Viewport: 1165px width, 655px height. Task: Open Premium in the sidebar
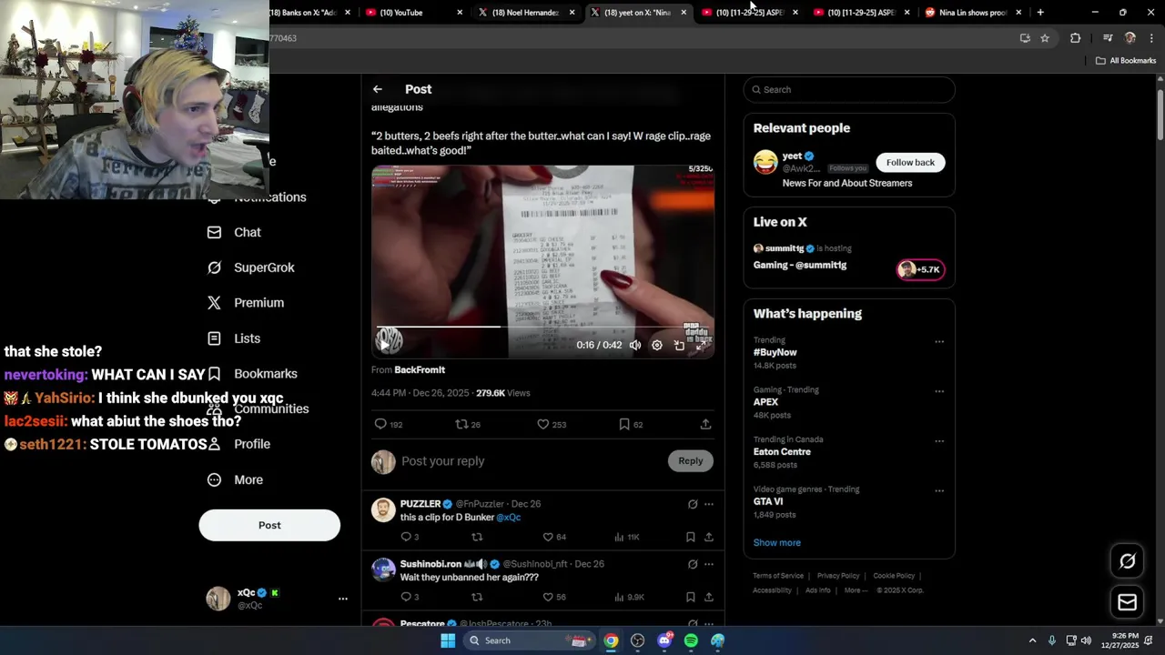click(x=246, y=303)
